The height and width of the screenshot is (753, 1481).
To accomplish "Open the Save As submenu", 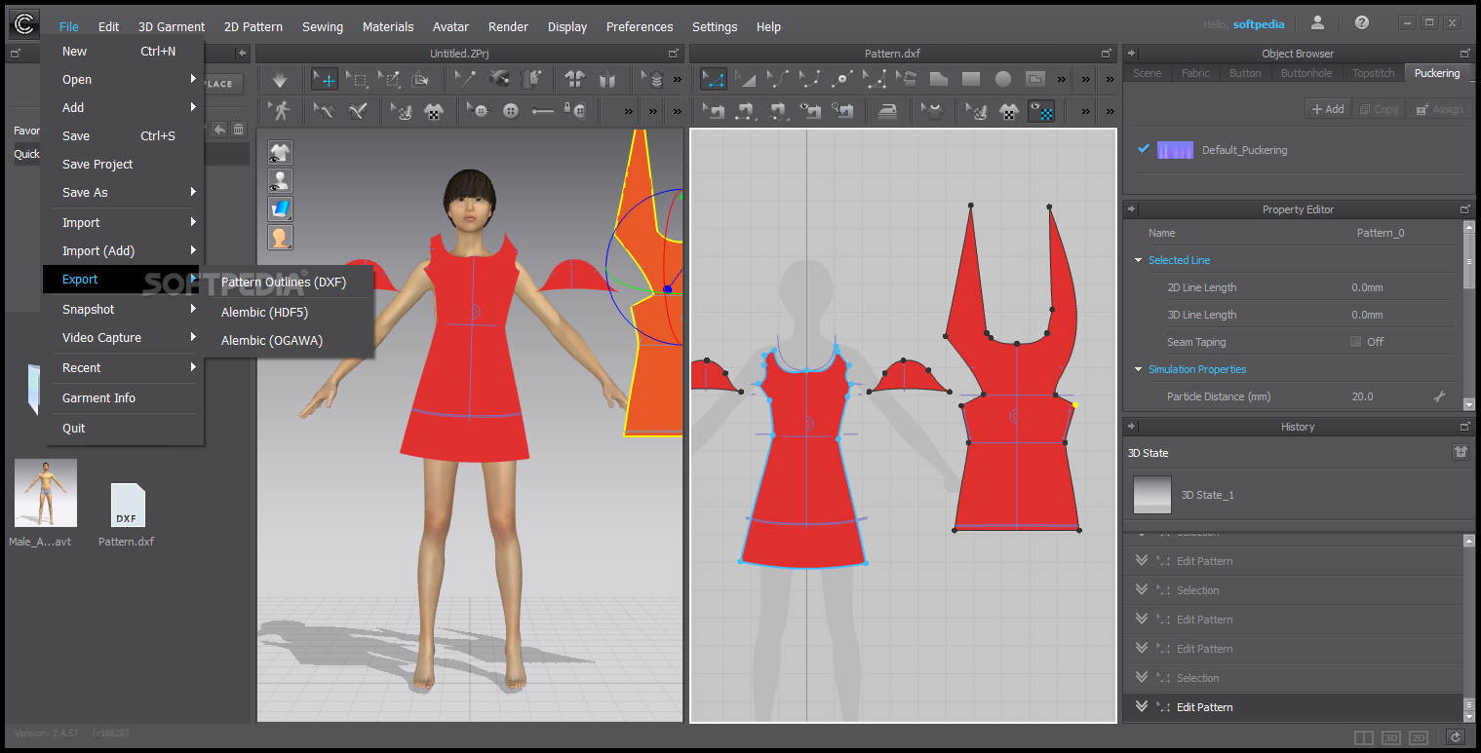I will (122, 192).
